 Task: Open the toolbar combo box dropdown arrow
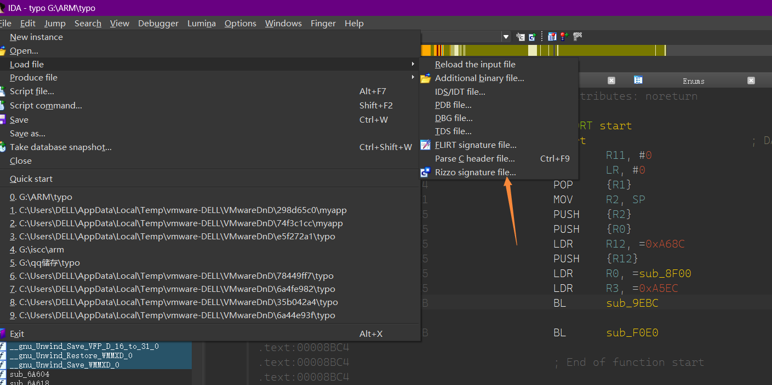pyautogui.click(x=506, y=37)
